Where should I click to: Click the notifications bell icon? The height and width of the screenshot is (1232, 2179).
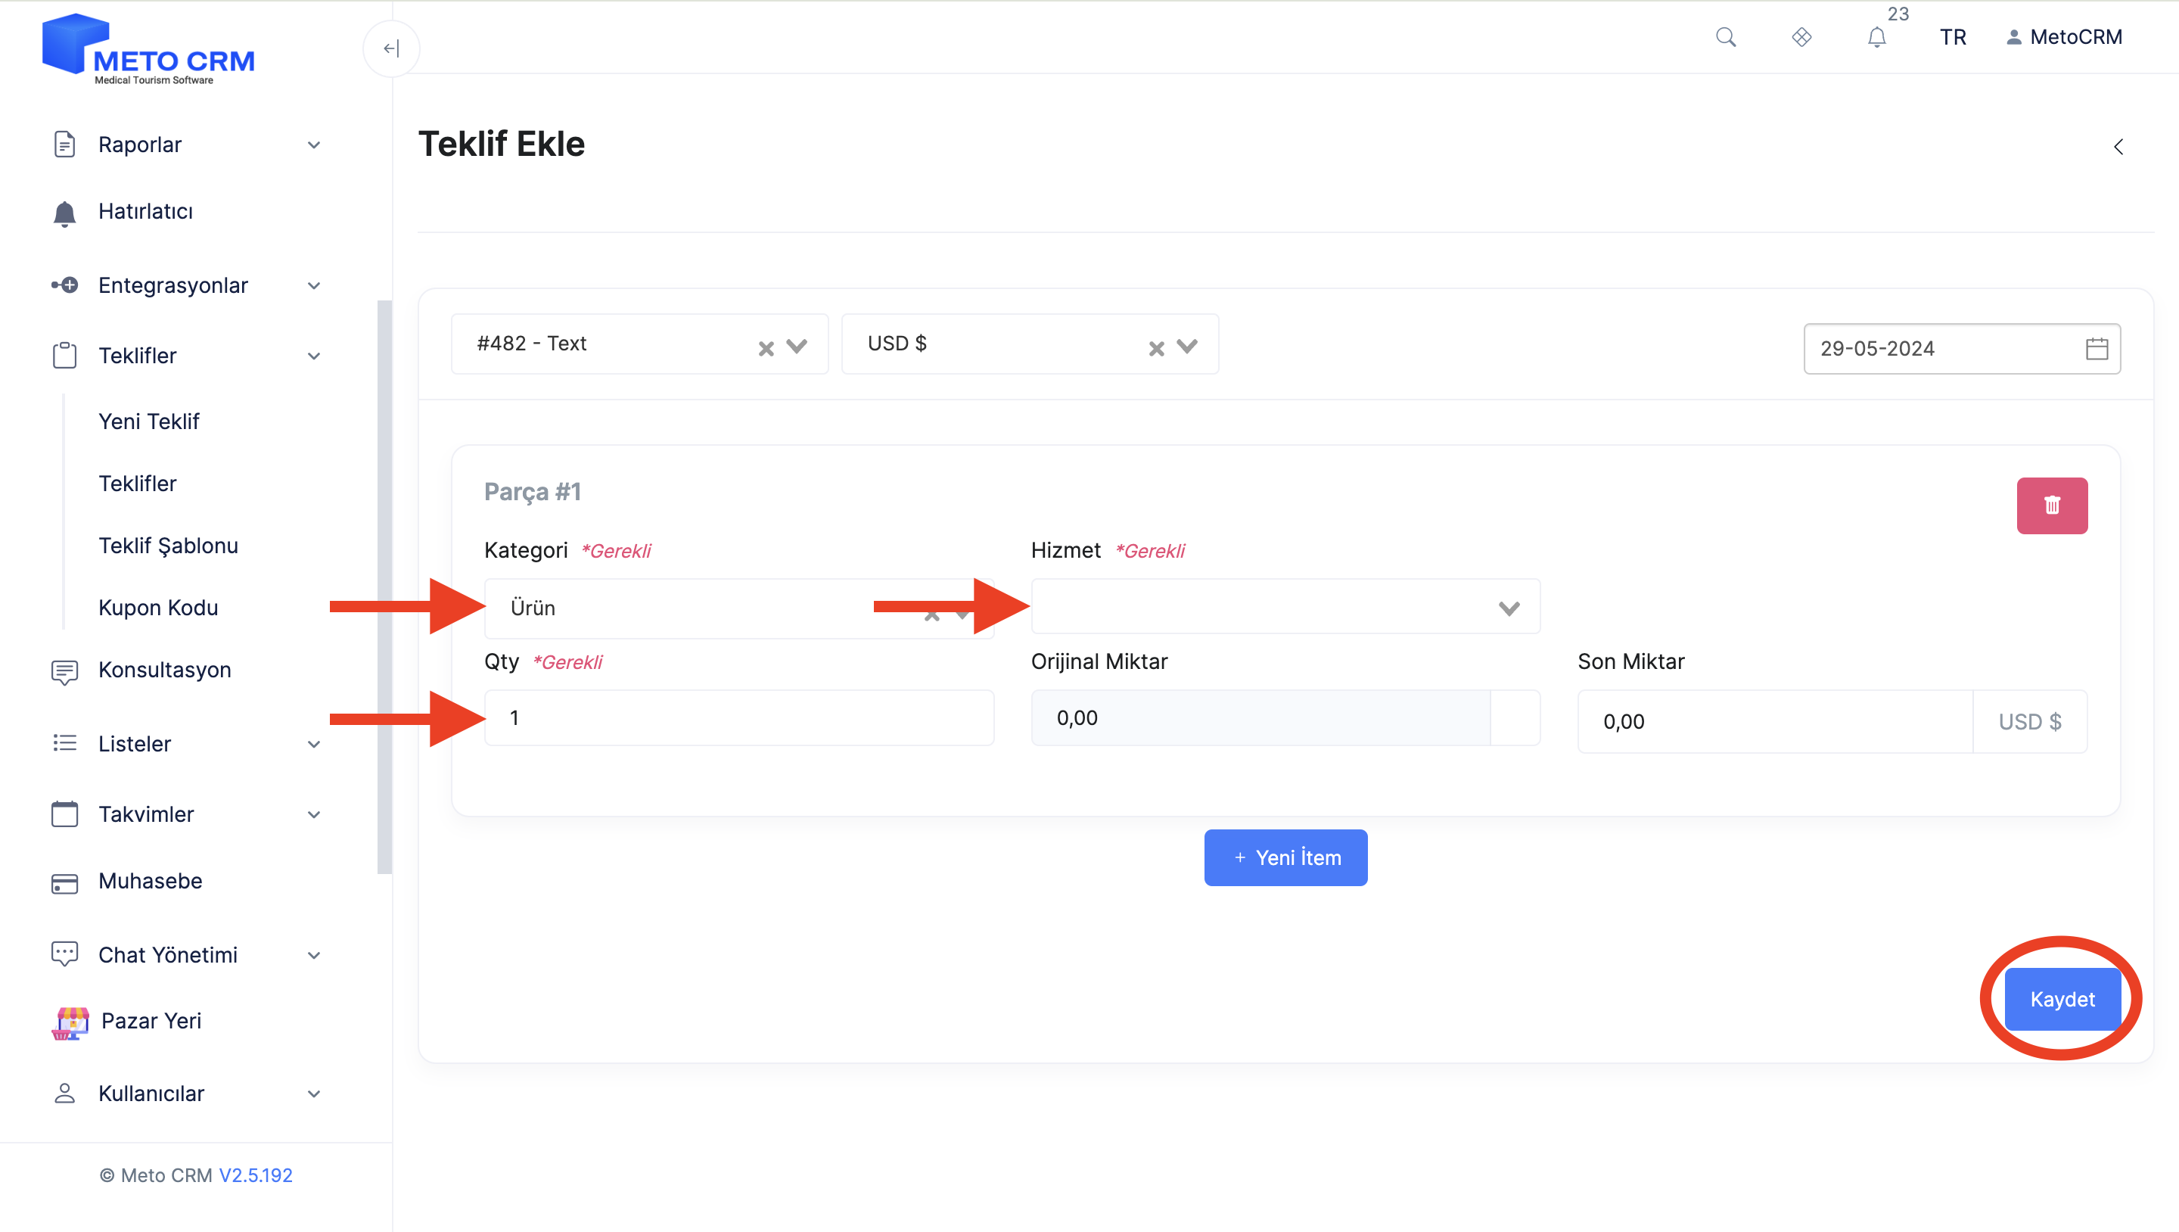coord(1876,38)
